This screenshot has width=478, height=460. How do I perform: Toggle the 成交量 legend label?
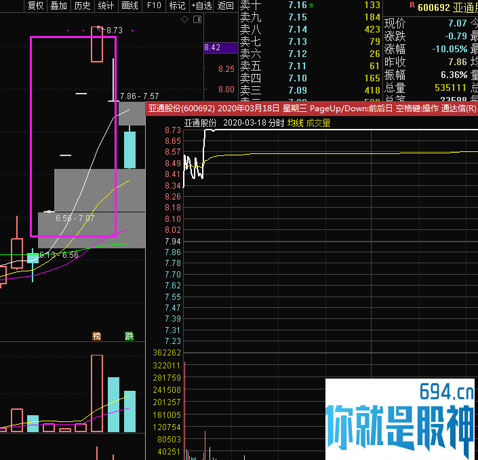pos(318,123)
